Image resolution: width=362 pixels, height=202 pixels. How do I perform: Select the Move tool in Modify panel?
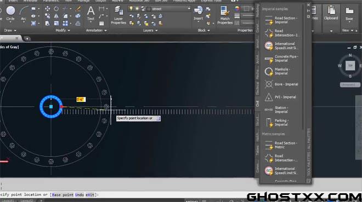tap(48, 9)
